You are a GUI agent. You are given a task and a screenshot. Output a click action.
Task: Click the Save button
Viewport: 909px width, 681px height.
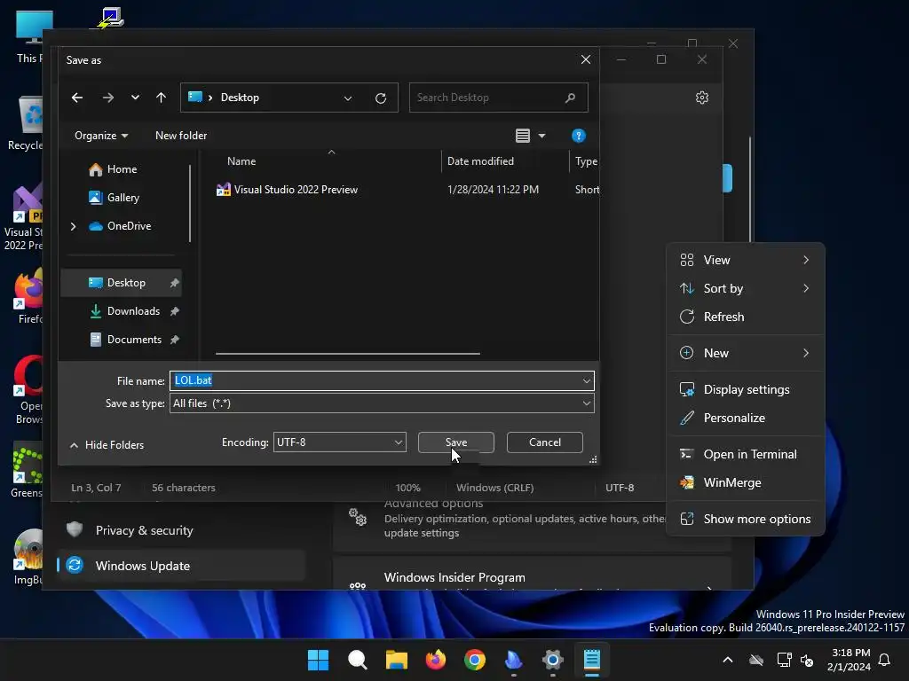pos(456,442)
